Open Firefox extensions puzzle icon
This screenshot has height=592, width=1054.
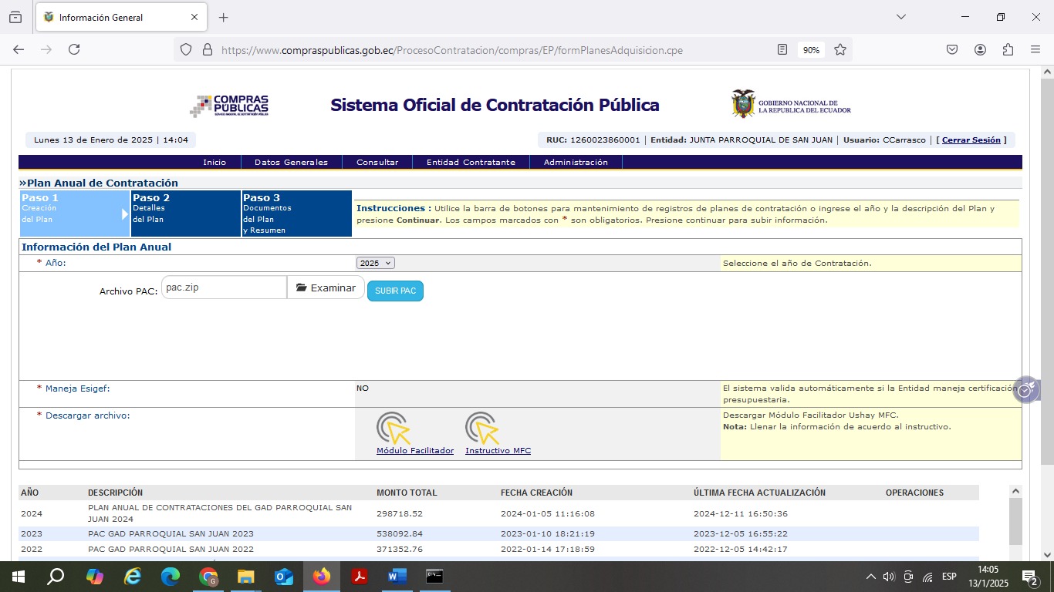pos(1008,49)
